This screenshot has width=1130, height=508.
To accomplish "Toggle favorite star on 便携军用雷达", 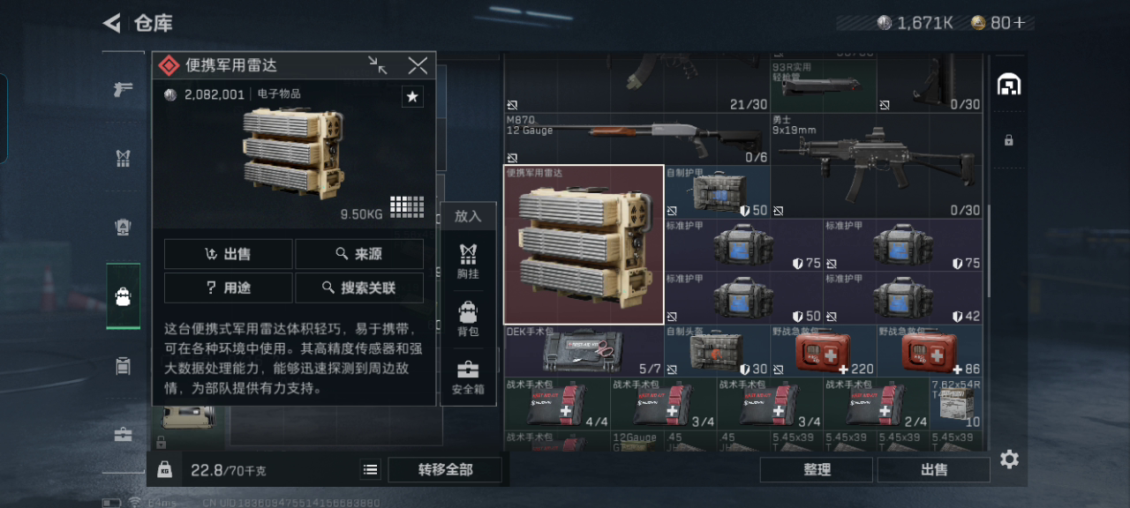I will coord(412,97).
